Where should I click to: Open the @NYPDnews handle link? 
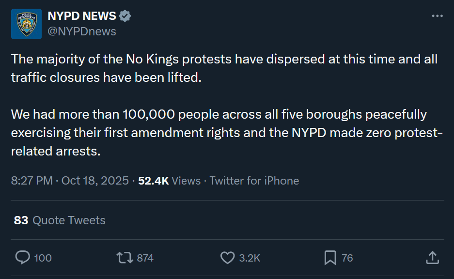[81, 31]
